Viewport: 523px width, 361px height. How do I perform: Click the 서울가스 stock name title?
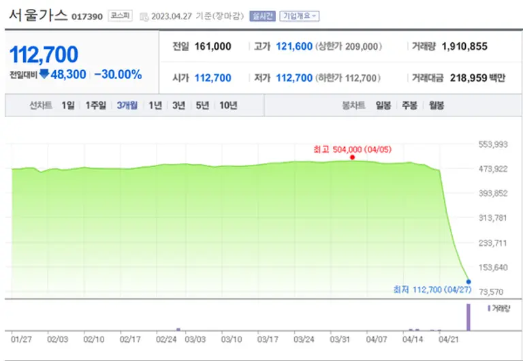pyautogui.click(x=37, y=16)
